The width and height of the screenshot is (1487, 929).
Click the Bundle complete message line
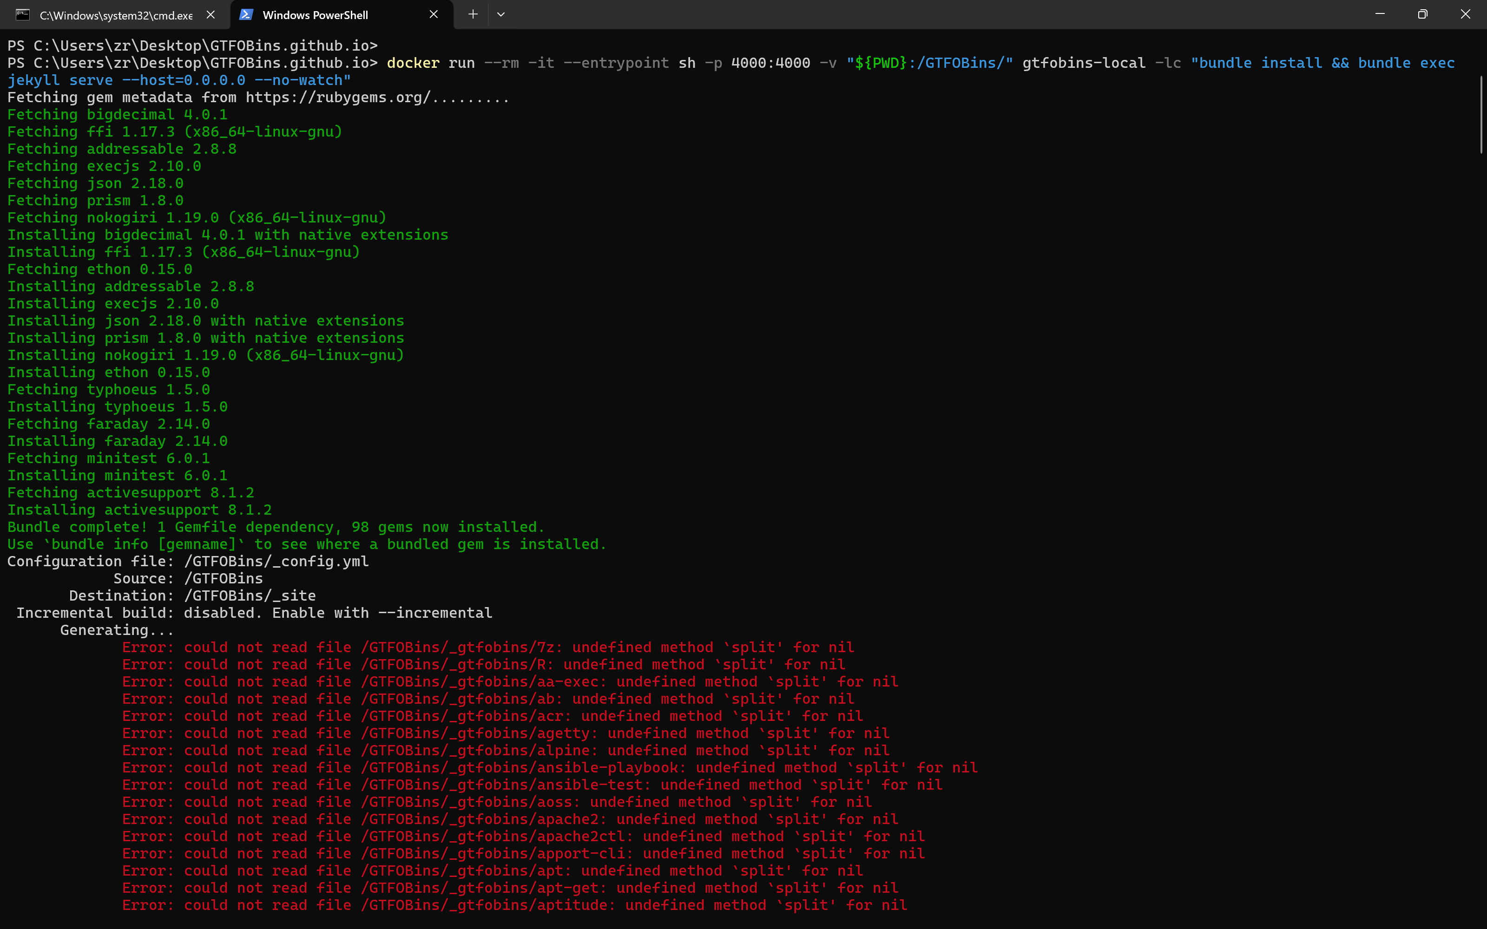tap(275, 527)
